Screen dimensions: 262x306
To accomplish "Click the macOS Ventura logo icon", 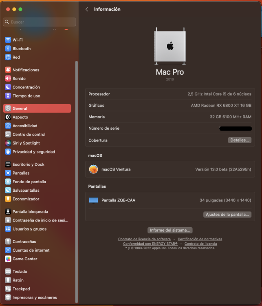I will pyautogui.click(x=93, y=169).
